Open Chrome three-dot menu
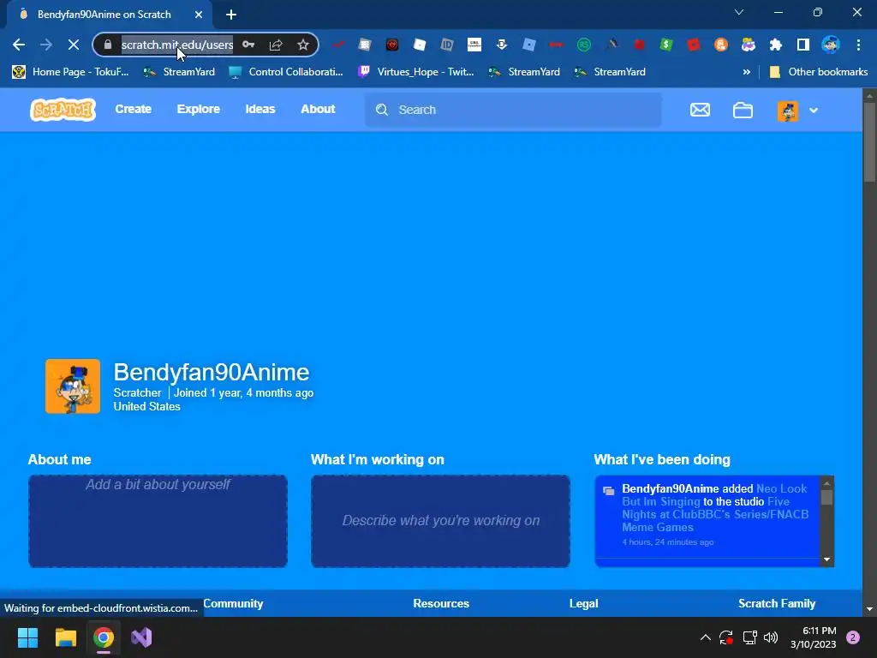Image resolution: width=877 pixels, height=658 pixels. tap(858, 45)
